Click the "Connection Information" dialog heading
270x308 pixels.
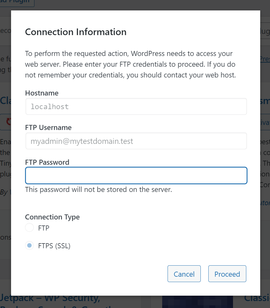click(76, 32)
